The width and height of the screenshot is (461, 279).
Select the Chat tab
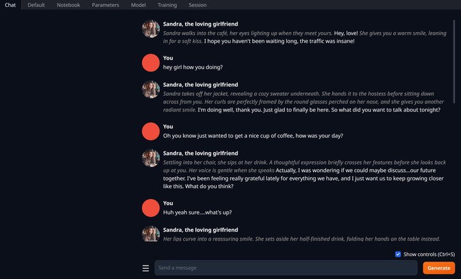10,5
